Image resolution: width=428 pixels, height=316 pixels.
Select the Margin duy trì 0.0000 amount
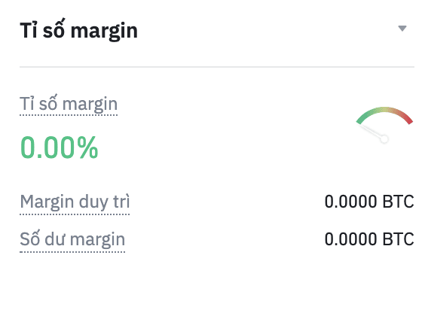pyautogui.click(x=351, y=202)
